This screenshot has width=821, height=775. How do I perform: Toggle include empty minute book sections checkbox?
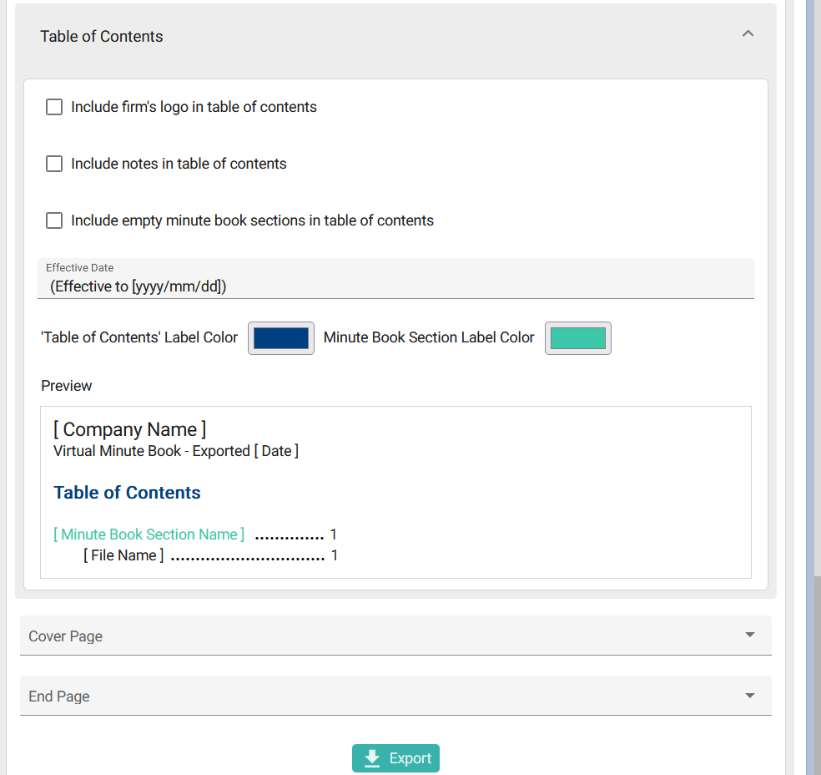pyautogui.click(x=54, y=220)
